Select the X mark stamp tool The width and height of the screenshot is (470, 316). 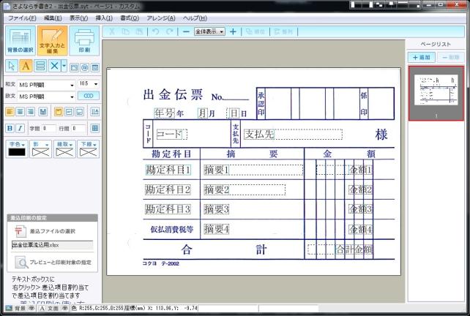(55, 66)
